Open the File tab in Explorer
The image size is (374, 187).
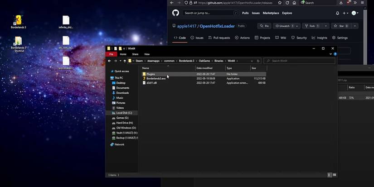coord(111,54)
